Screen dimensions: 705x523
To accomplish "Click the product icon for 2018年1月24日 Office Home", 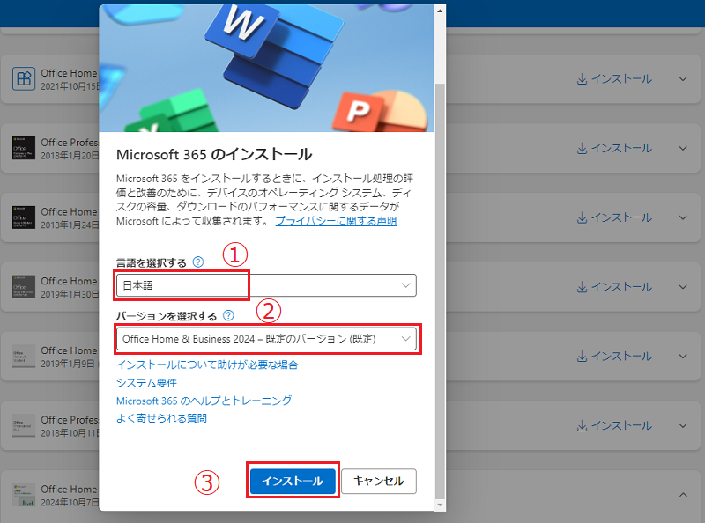I will click(x=24, y=217).
